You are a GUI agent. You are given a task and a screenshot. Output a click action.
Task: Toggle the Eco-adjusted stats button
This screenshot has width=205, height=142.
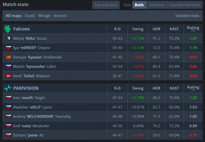pos(106,5)
